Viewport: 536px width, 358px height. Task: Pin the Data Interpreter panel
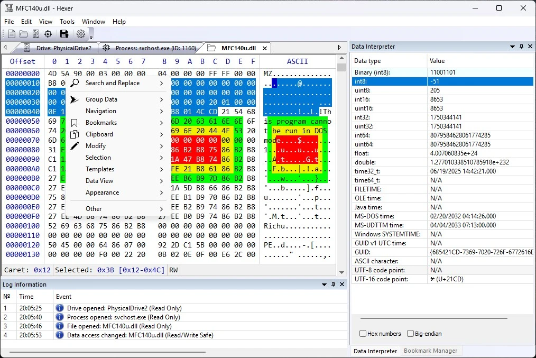pos(521,47)
